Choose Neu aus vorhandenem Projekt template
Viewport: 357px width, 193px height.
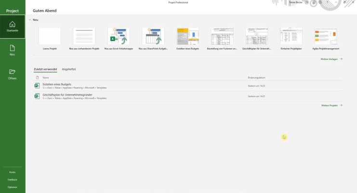click(x=84, y=39)
